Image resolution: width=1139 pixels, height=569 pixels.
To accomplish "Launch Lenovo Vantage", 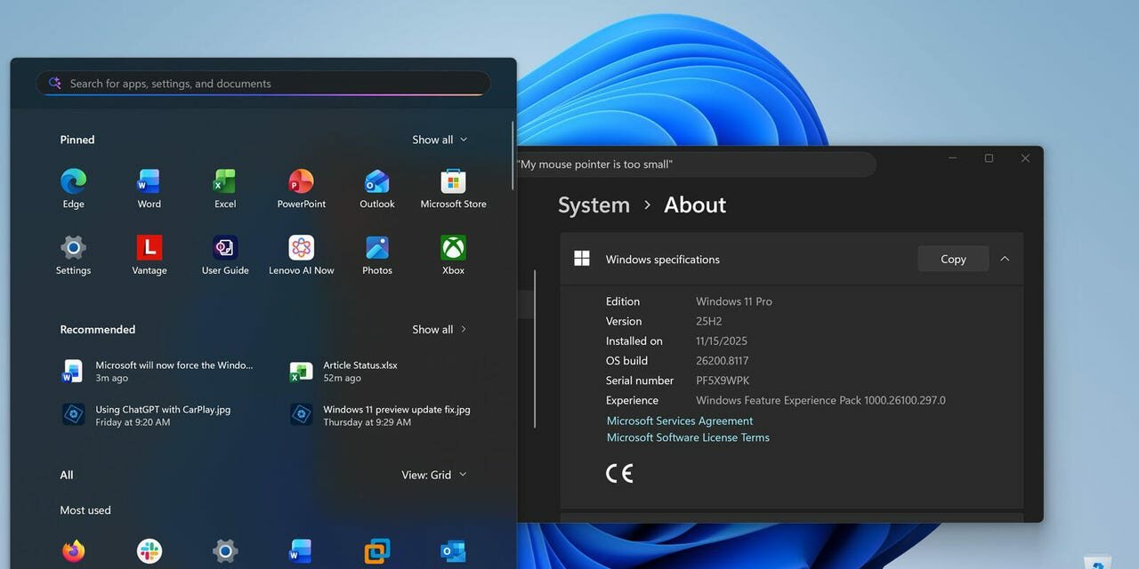I will coord(148,252).
